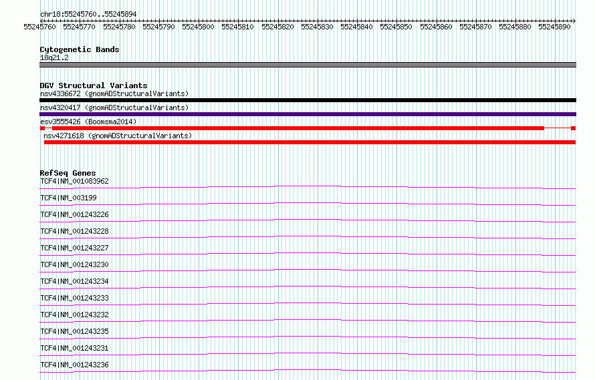Open variant label nsv4336672
595x380 pixels.
click(114, 93)
